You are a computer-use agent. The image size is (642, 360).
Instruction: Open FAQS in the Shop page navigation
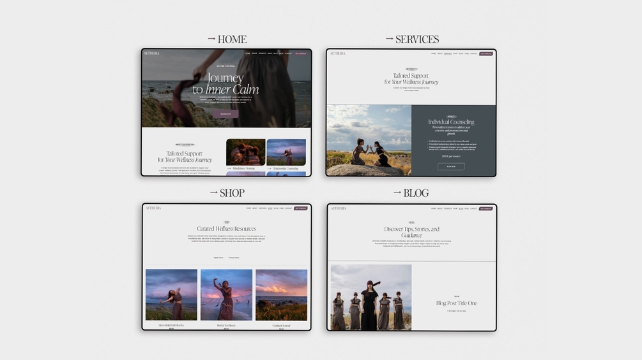coord(281,208)
